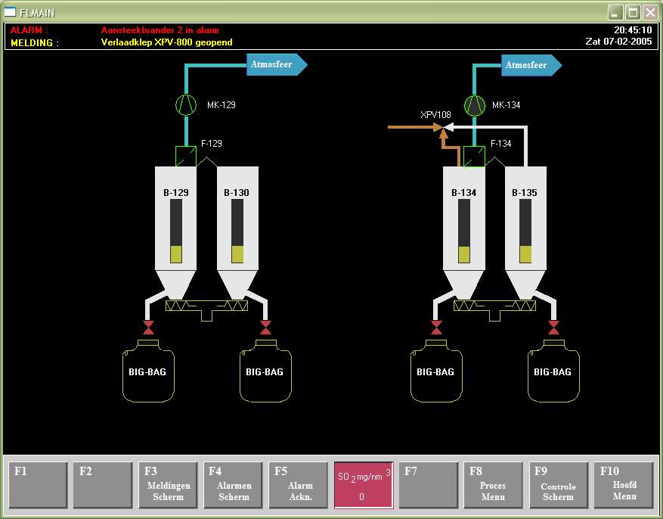663x519 pixels.
Task: Select the MK-134 fan symbol
Action: click(474, 105)
